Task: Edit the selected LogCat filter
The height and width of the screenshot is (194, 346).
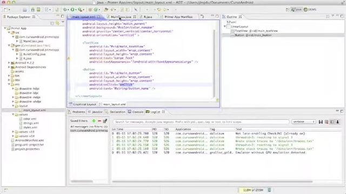Action: click(x=105, y=121)
